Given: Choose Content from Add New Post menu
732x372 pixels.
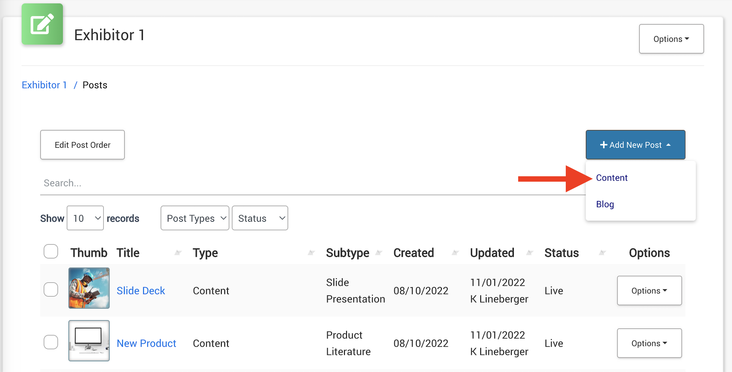Looking at the screenshot, I should 612,178.
